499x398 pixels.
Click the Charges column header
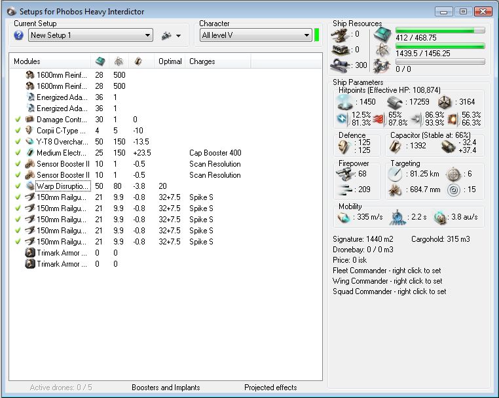[218, 61]
